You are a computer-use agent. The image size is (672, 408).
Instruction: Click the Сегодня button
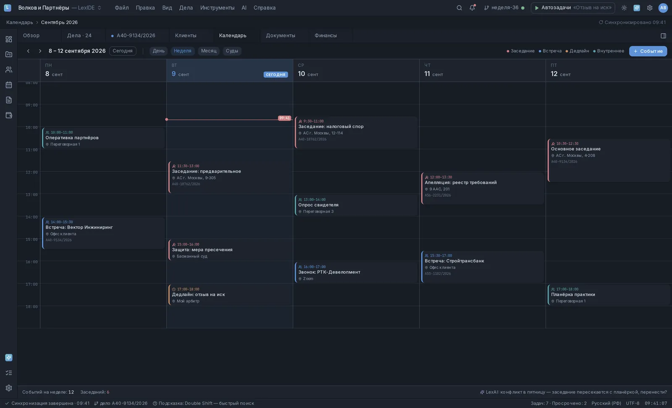point(123,51)
